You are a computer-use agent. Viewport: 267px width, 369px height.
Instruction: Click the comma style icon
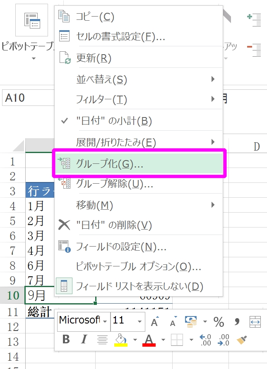(237, 321)
